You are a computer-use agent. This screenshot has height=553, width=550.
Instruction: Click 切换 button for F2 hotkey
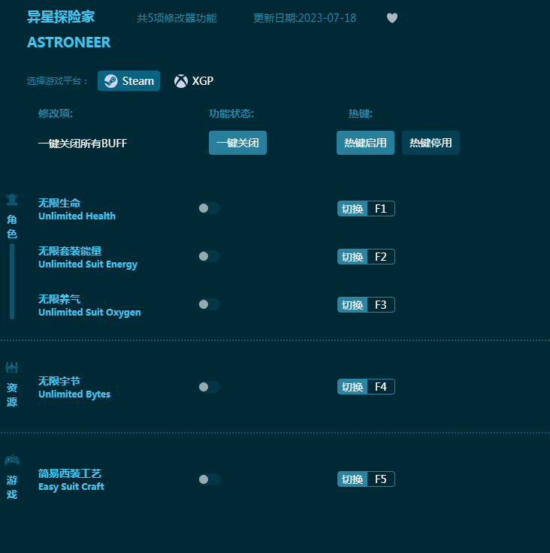click(x=352, y=256)
